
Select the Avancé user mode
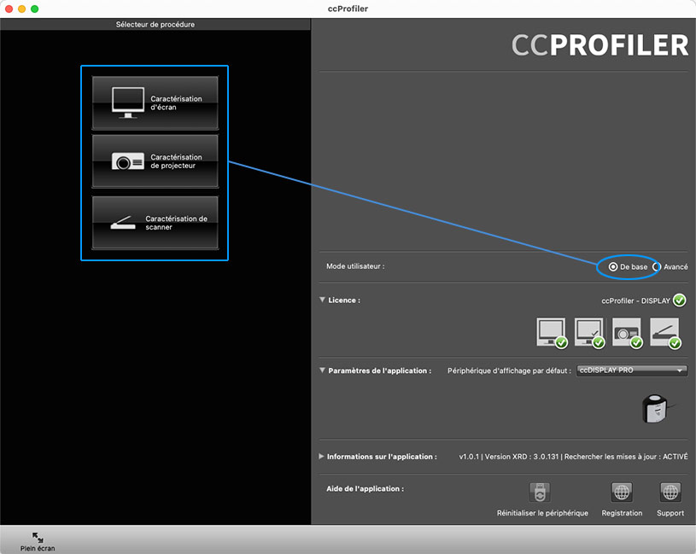pos(656,266)
